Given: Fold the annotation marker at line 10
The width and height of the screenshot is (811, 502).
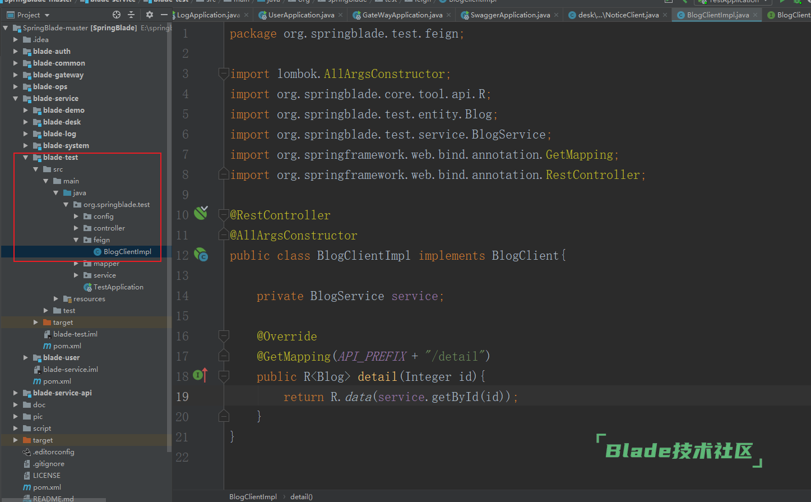Looking at the screenshot, I should [x=224, y=215].
